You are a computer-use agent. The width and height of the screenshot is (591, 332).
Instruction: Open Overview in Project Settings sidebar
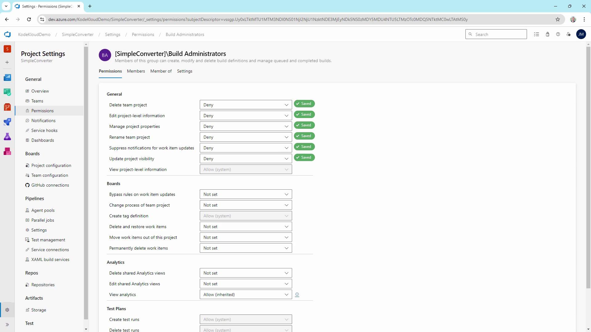coord(40,91)
